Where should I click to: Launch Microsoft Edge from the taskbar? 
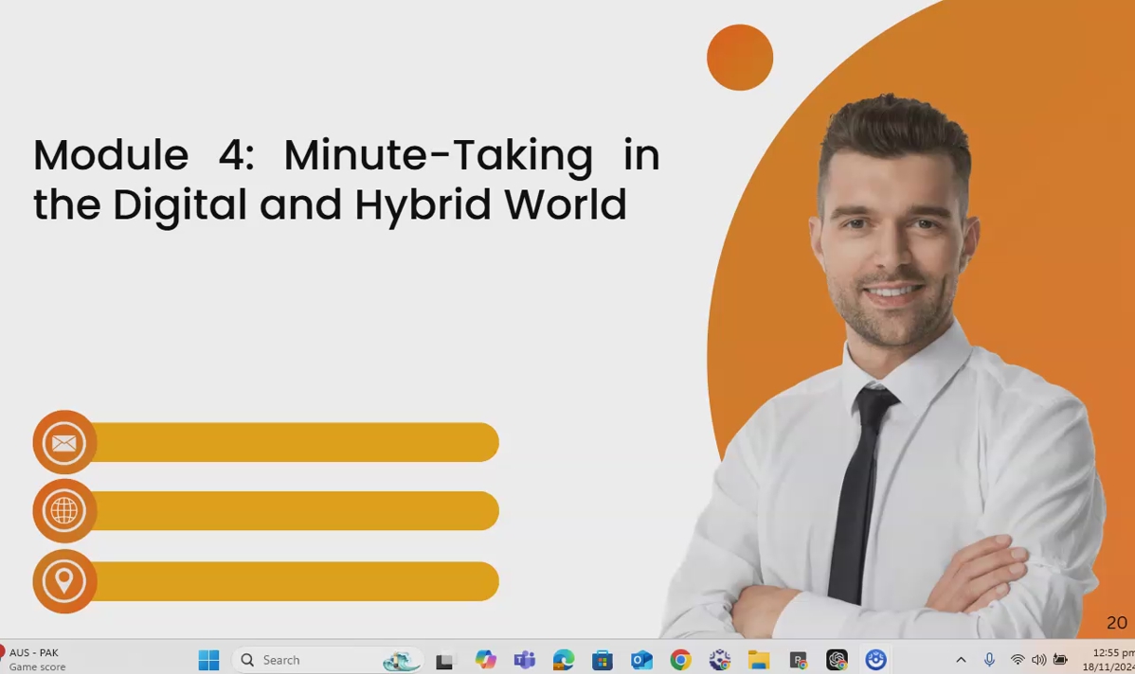(x=564, y=660)
